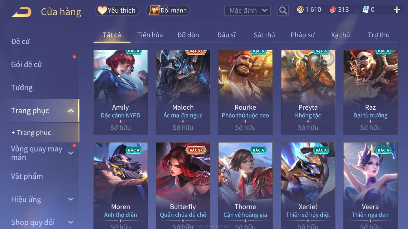Go to Gói đề cử menu
Screen dimensions: 408x229
pyautogui.click(x=26, y=65)
